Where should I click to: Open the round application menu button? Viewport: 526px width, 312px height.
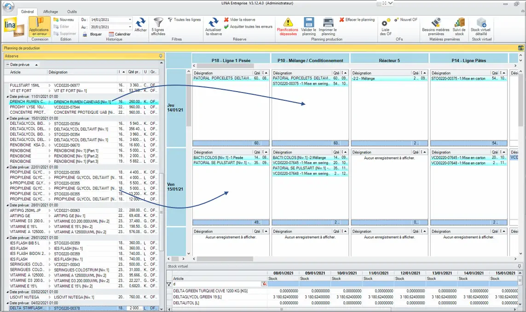coord(8,6)
